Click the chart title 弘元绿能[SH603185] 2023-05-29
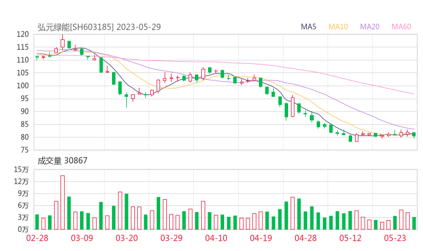 point(99,27)
